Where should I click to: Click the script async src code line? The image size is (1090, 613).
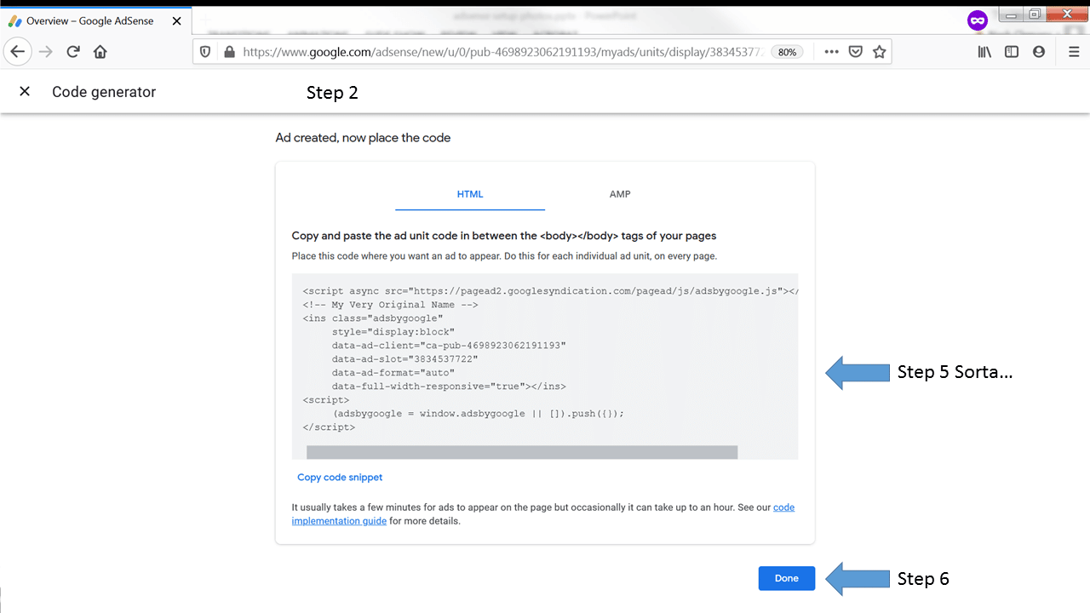click(x=550, y=291)
